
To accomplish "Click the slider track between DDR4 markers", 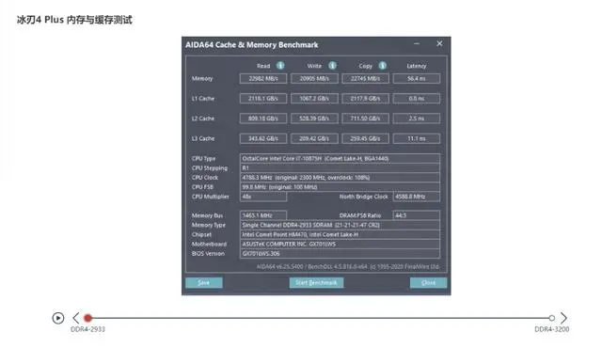I will 320,318.
